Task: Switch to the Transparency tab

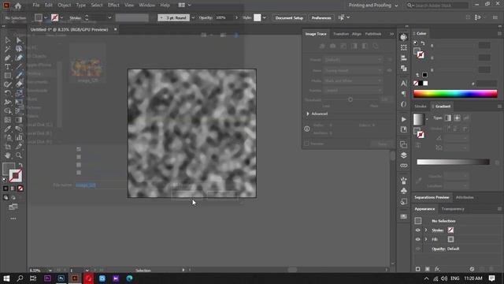Action: pos(453,209)
